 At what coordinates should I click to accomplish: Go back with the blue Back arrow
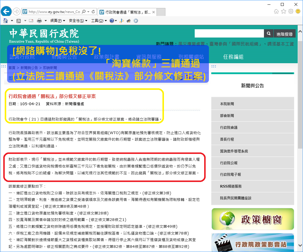6,12
